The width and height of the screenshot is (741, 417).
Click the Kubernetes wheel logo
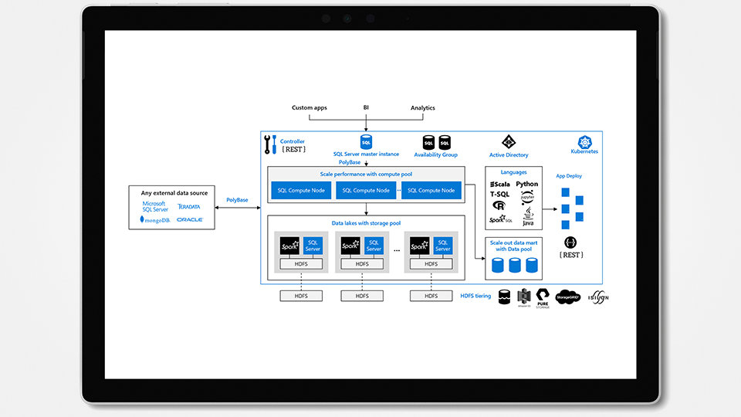point(584,142)
